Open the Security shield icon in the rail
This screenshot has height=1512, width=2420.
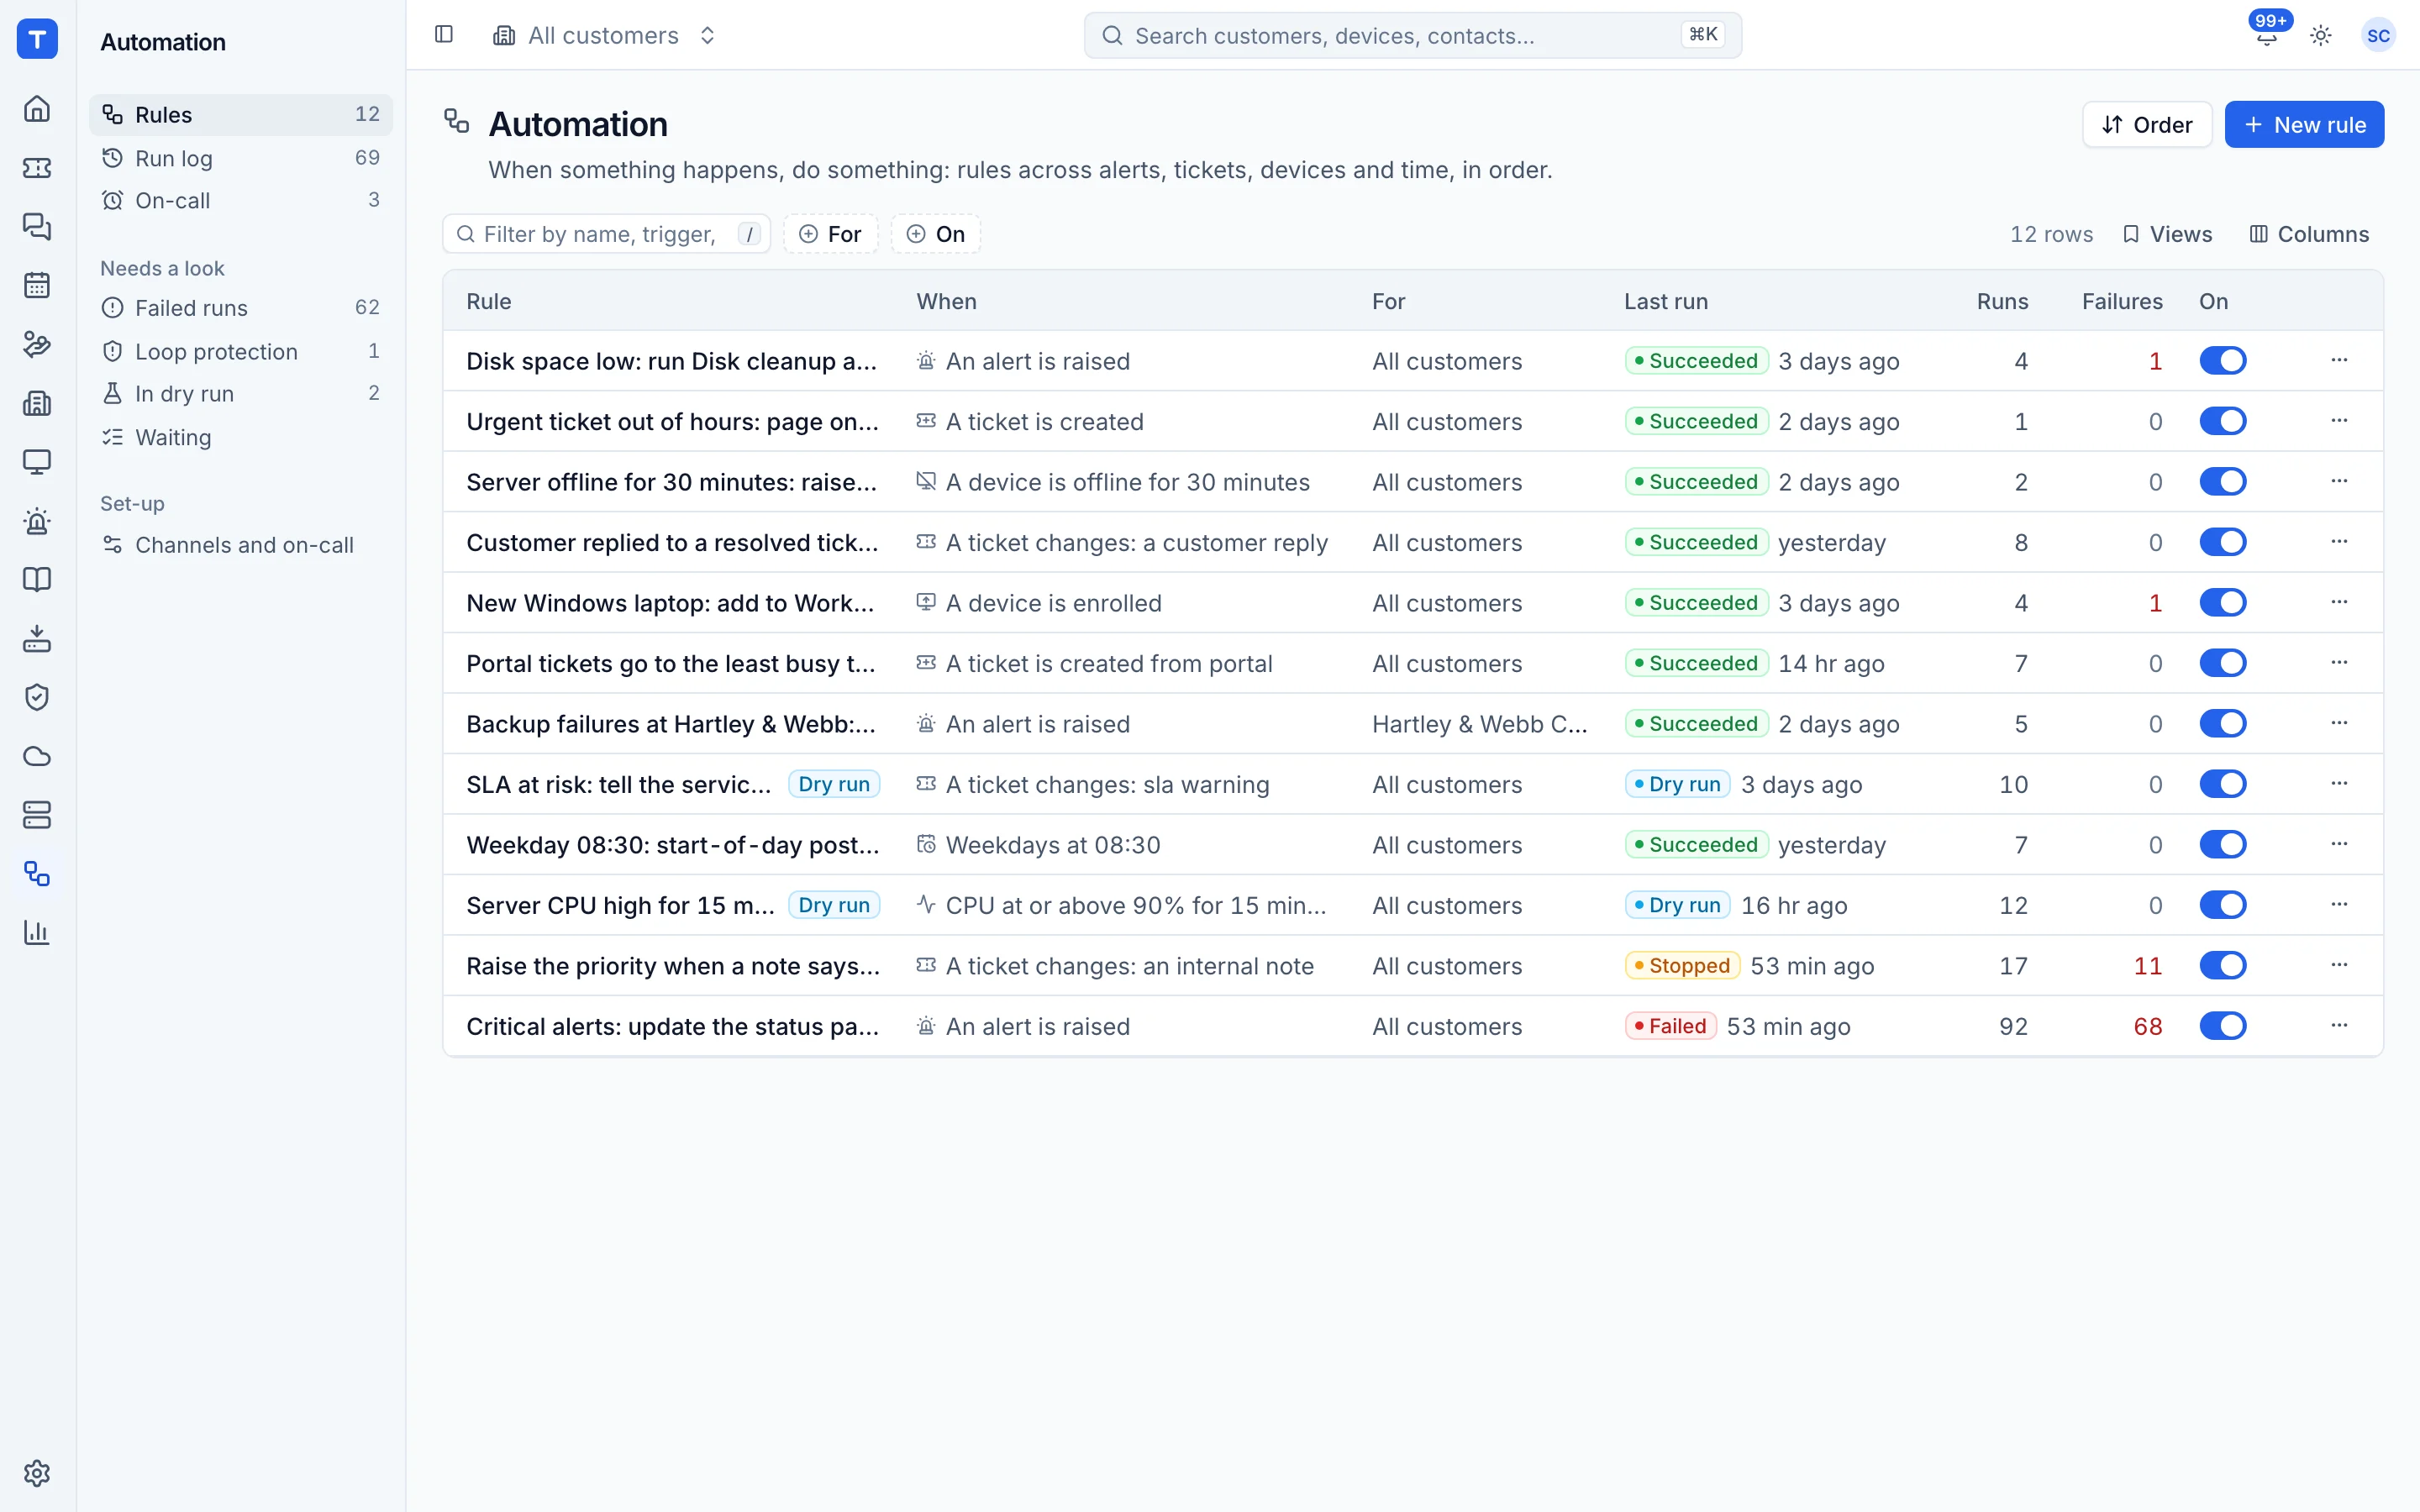pyautogui.click(x=37, y=697)
